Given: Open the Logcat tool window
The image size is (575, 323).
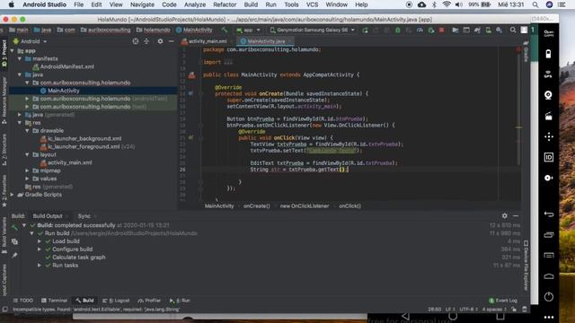Looking at the screenshot, I should [116, 301].
